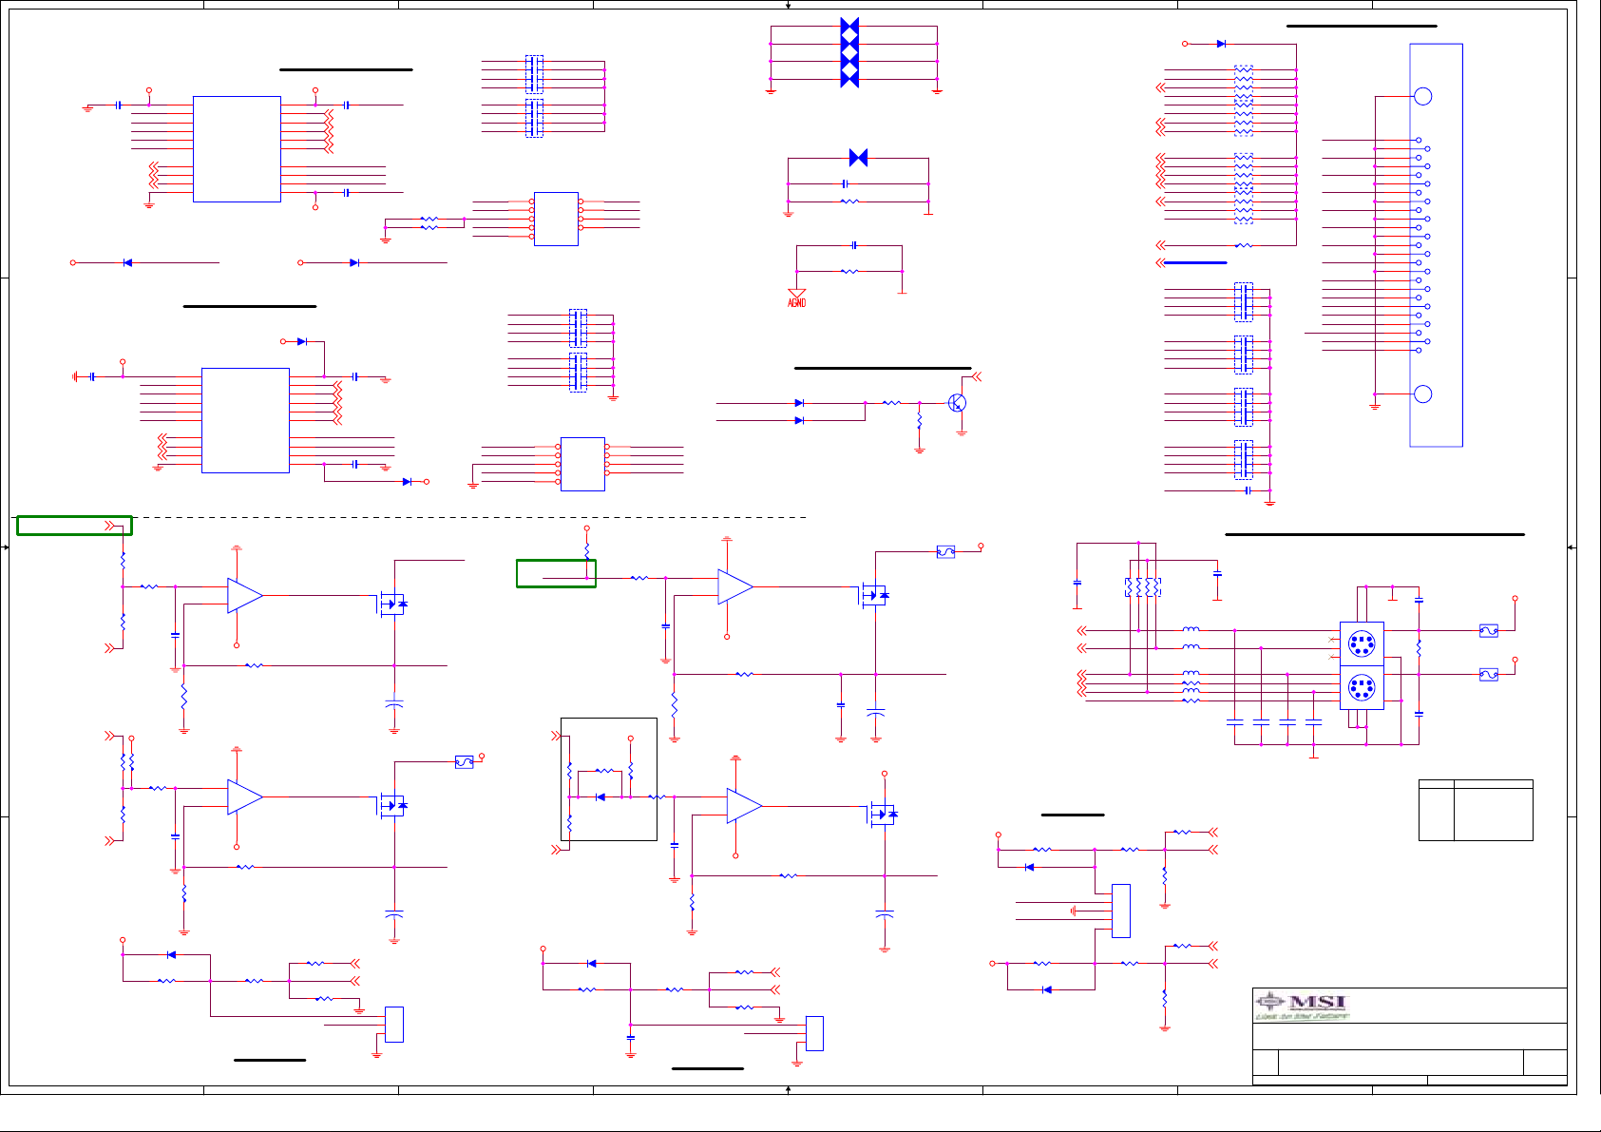
Task: Select the single blue bowtie symbol above the capacitor
Action: pos(858,158)
